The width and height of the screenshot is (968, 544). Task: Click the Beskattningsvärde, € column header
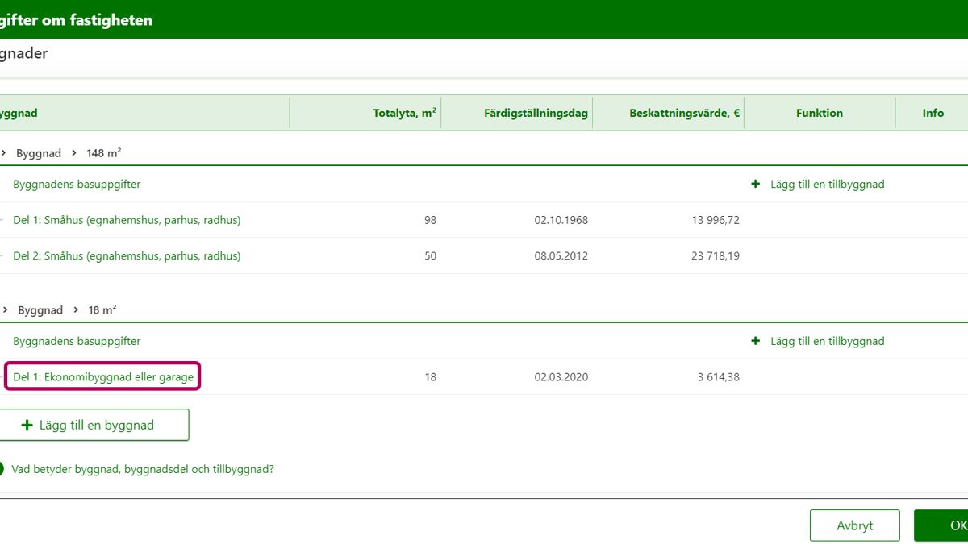[684, 113]
